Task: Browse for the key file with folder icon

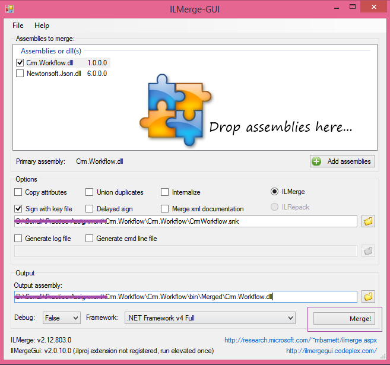Action: pyautogui.click(x=368, y=221)
